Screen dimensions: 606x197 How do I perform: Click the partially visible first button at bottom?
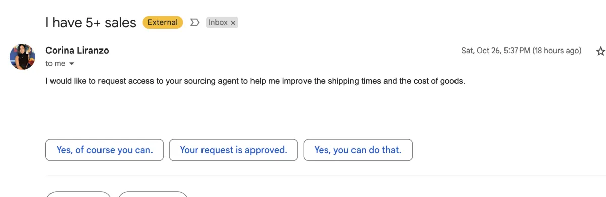pos(78,194)
